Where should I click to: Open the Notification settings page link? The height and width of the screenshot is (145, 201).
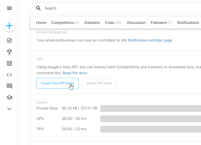point(150,40)
